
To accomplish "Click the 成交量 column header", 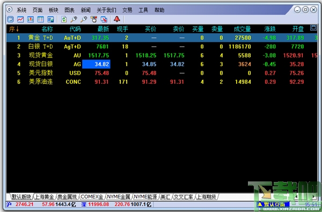I will click(x=243, y=29).
